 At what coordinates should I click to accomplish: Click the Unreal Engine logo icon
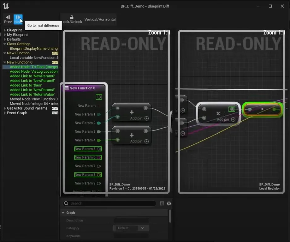pos(6,6)
